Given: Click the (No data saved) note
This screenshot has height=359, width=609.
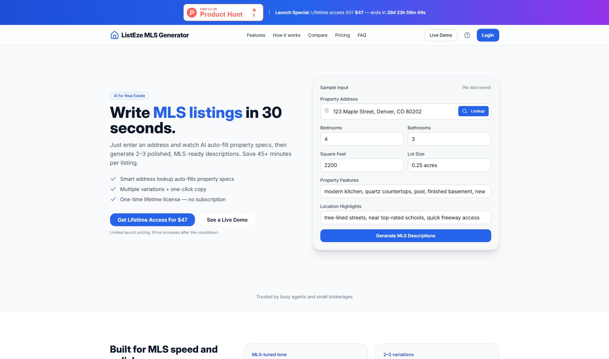Looking at the screenshot, I should (x=477, y=88).
